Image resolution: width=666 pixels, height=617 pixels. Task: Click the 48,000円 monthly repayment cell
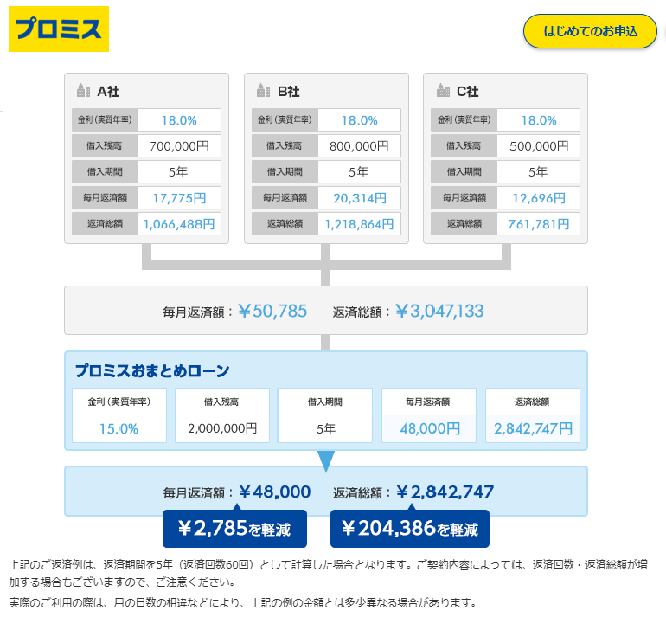coord(428,427)
